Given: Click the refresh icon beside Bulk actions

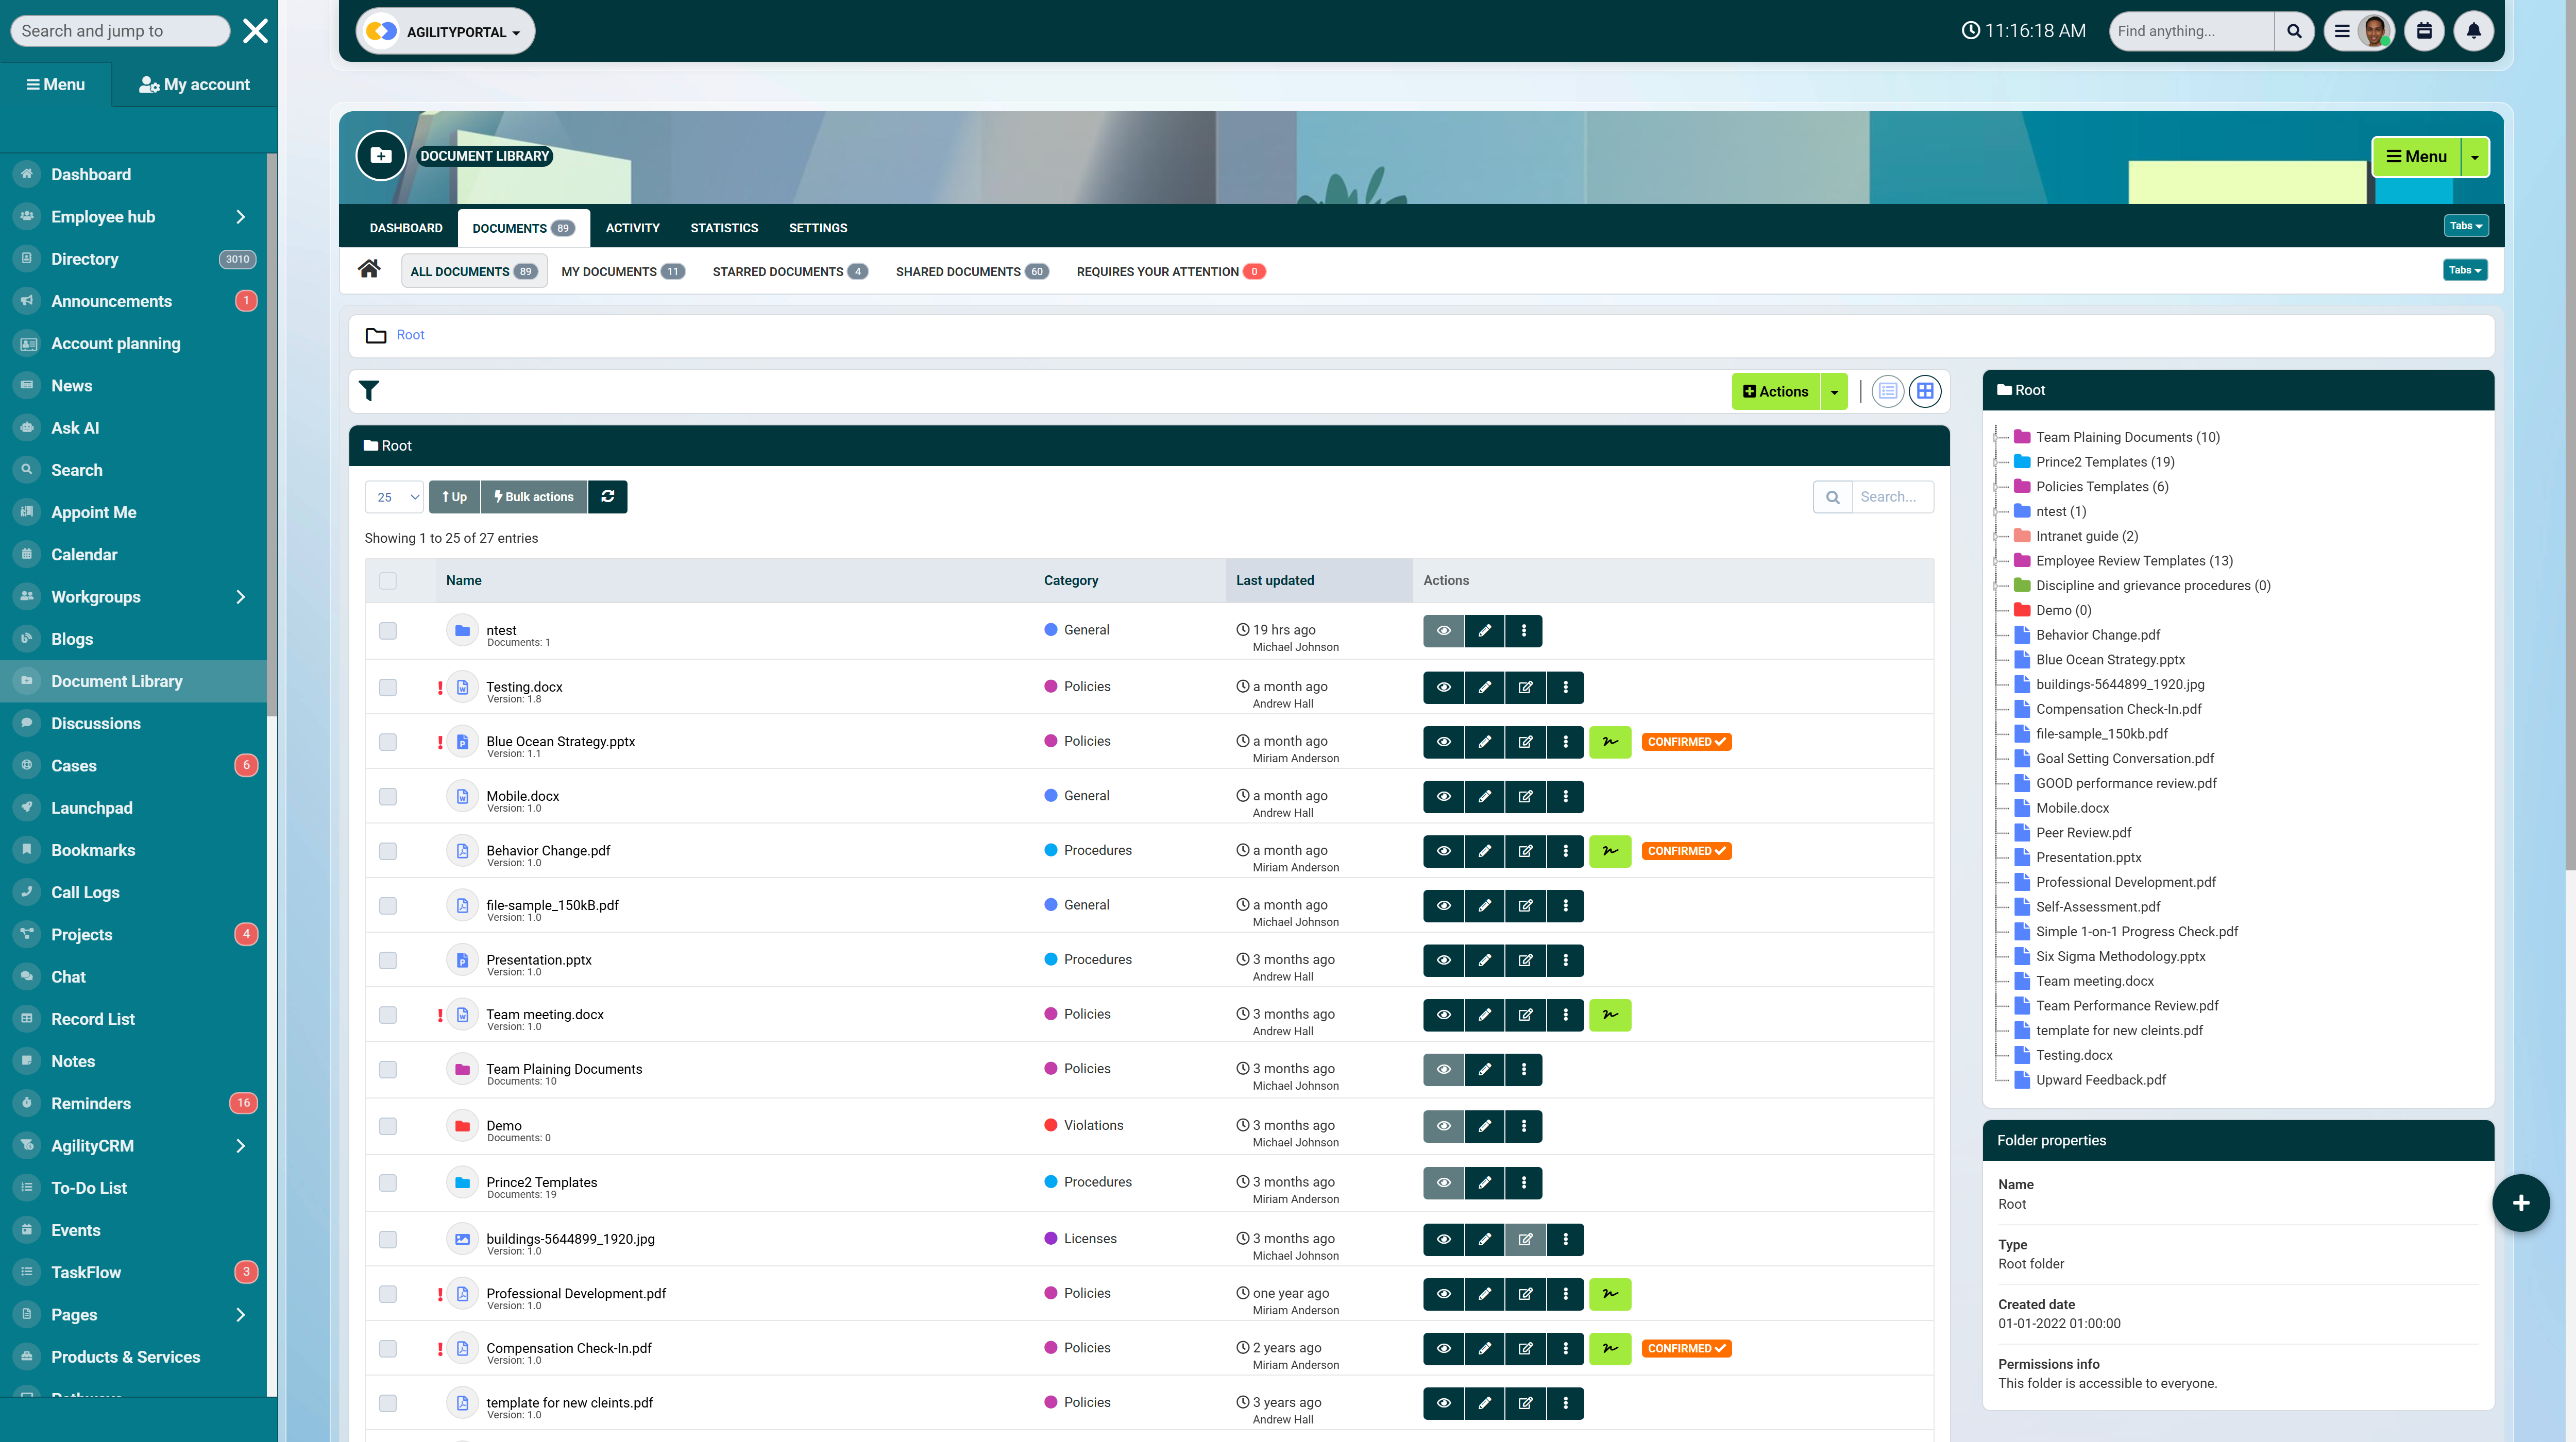Looking at the screenshot, I should click(607, 496).
